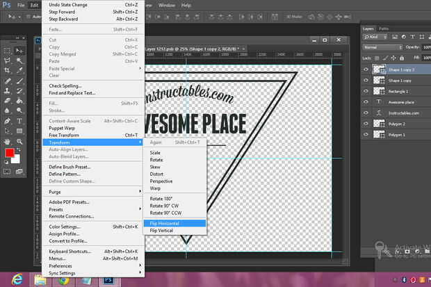Toggle Lock position in Layers panel
Screen dimensions: 431x287
pos(393,58)
